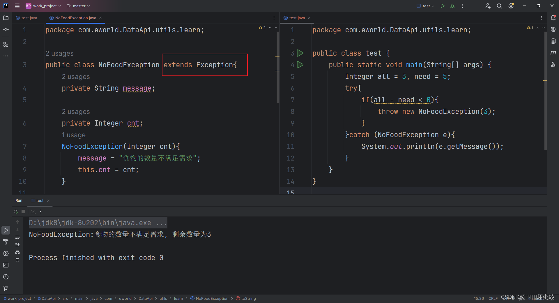Close the test tab in Run panel
Image resolution: width=559 pixels, height=303 pixels.
pos(48,200)
